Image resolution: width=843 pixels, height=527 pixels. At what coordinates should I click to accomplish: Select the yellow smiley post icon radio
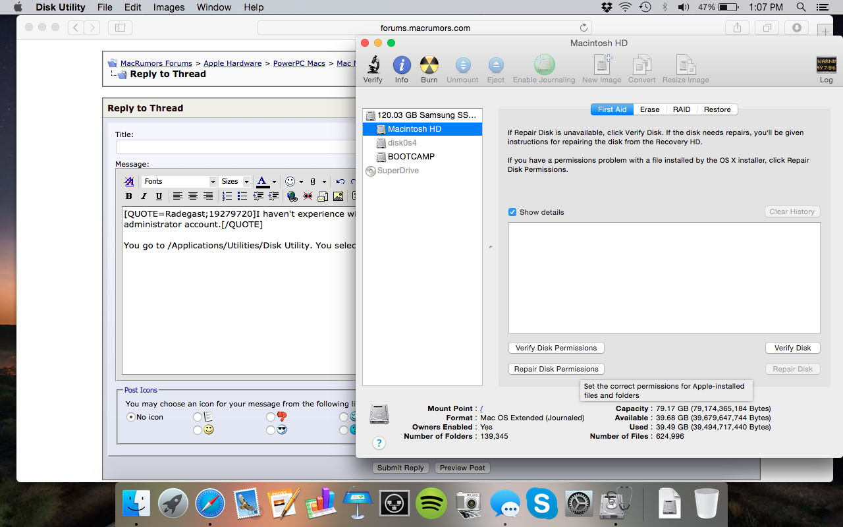(198, 430)
